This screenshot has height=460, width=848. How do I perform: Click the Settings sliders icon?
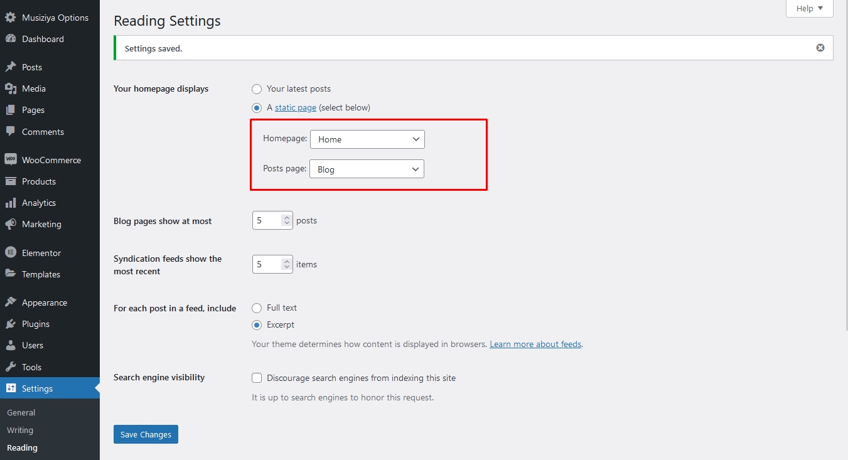(x=11, y=388)
